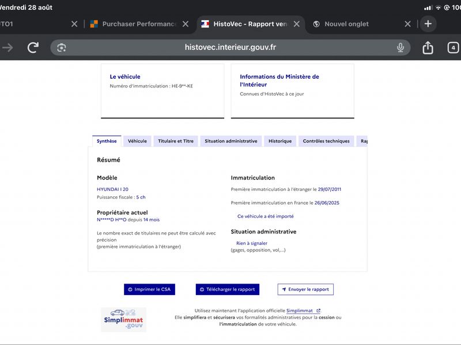Screen dimensions: 461x345
Task: Reload the page with the refresh icon
Action: (33, 48)
